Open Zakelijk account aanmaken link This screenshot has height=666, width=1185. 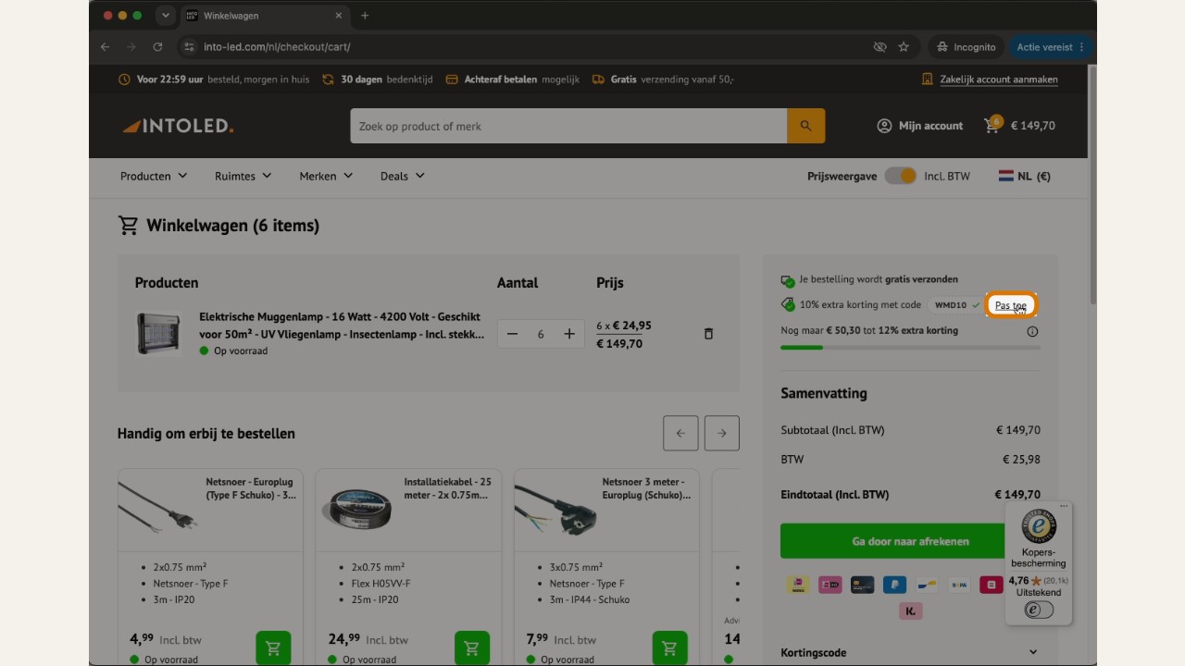coord(999,80)
